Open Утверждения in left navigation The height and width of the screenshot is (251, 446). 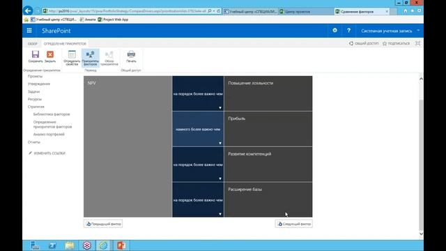39,84
